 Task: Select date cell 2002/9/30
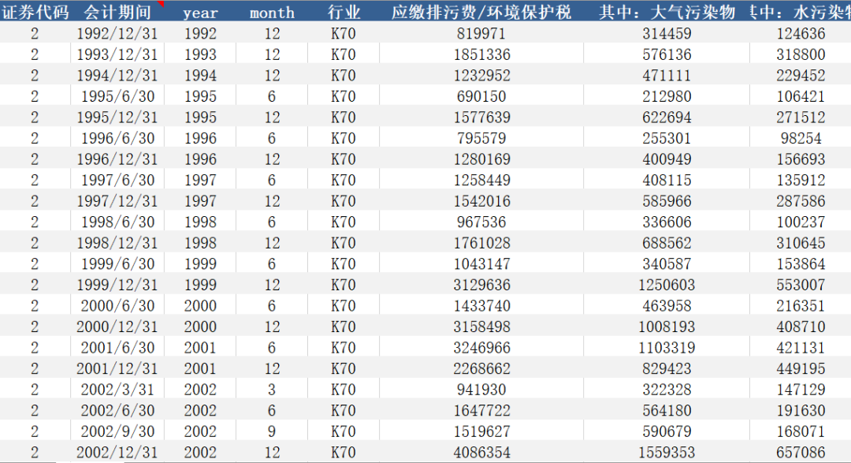[117, 431]
